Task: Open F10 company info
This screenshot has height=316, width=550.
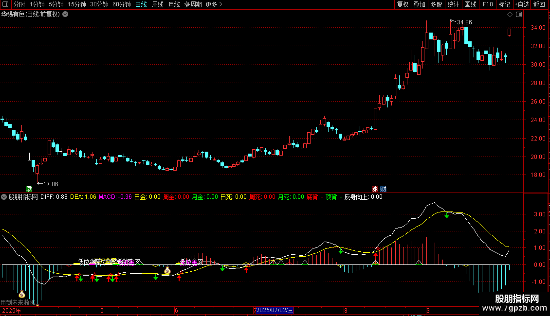Action: pos(488,4)
